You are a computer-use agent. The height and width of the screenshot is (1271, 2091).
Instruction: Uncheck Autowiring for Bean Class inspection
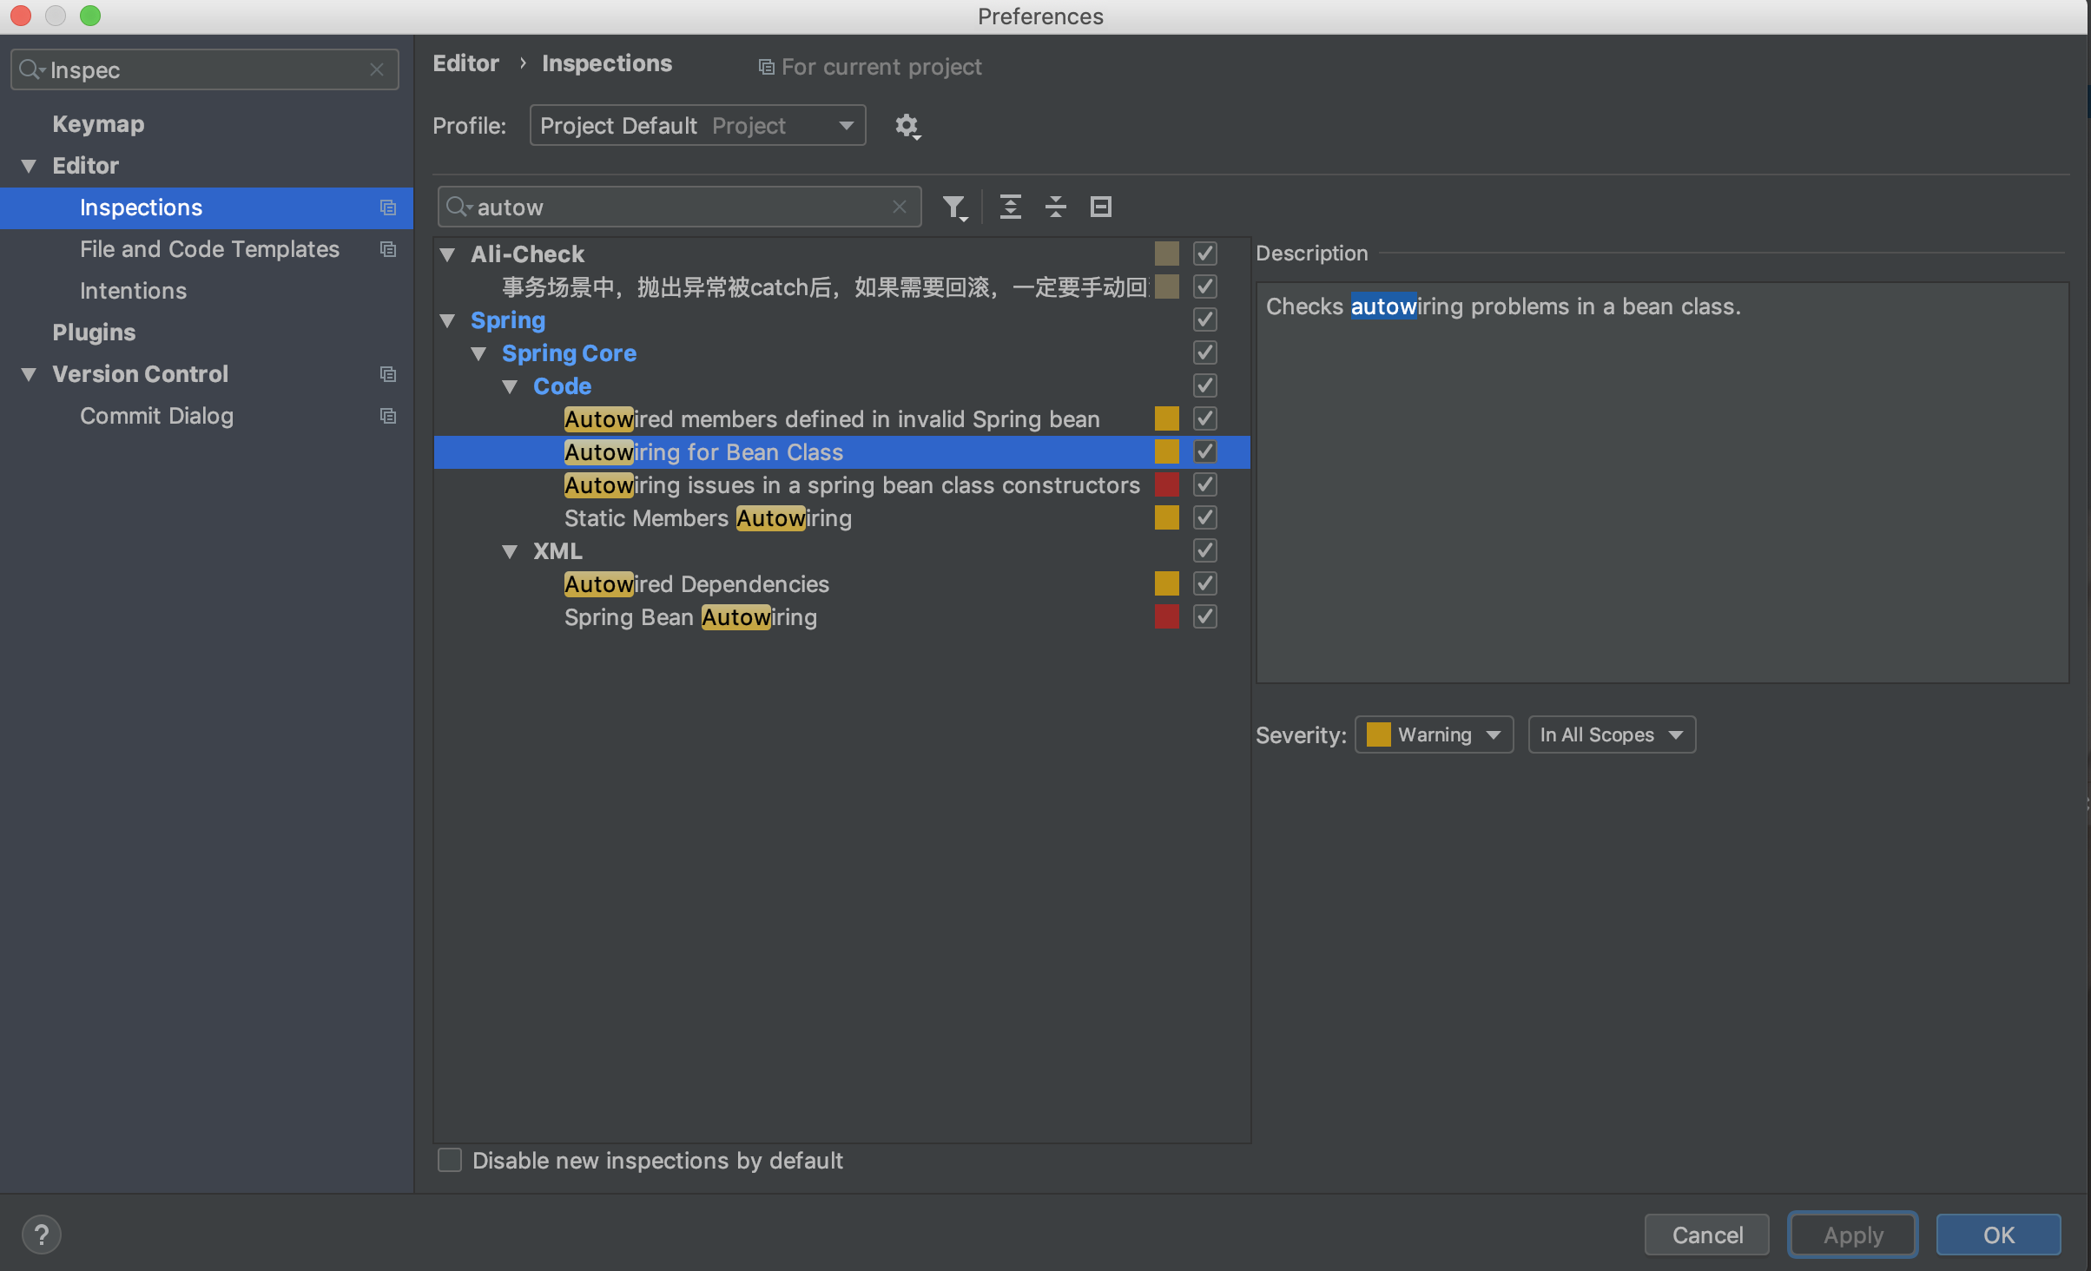[x=1204, y=451]
